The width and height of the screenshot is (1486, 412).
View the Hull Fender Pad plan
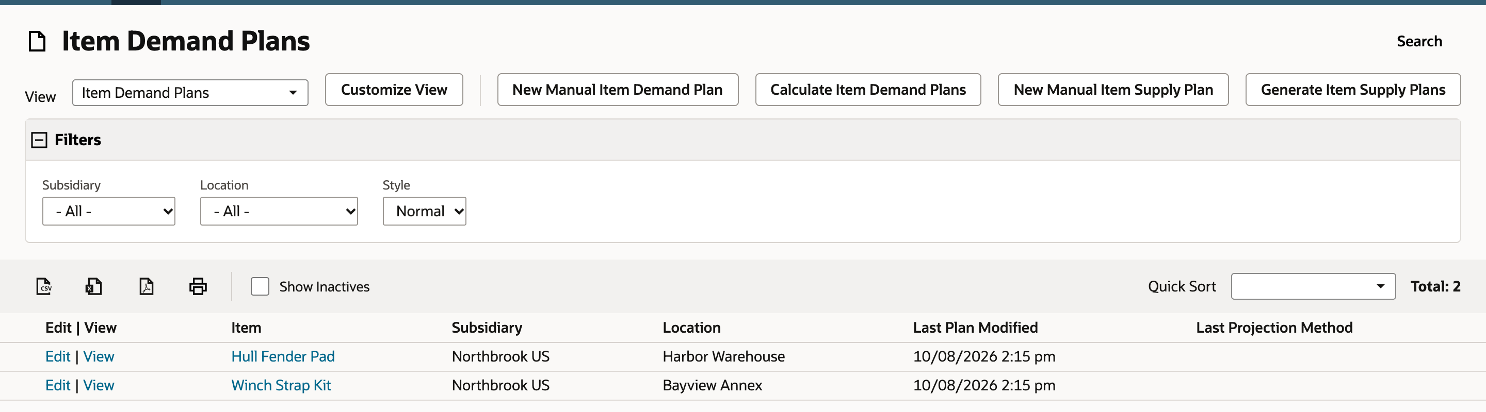coord(99,357)
